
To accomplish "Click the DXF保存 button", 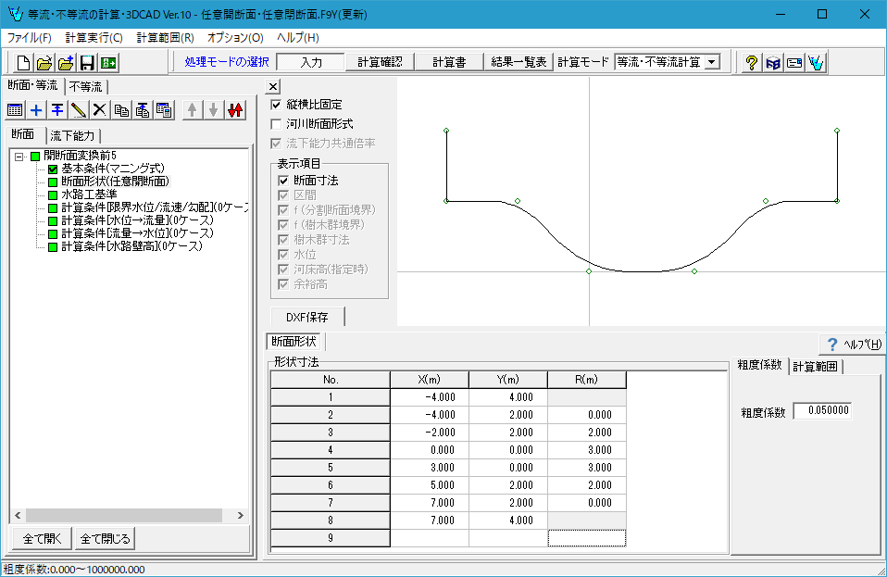I will coord(307,318).
